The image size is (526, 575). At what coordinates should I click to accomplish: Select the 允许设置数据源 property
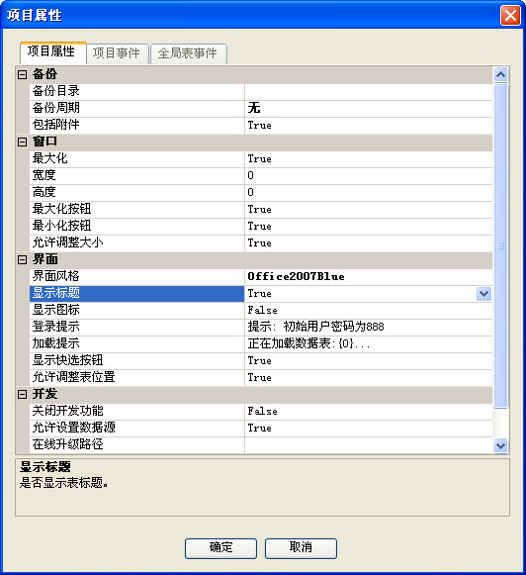pyautogui.click(x=137, y=429)
